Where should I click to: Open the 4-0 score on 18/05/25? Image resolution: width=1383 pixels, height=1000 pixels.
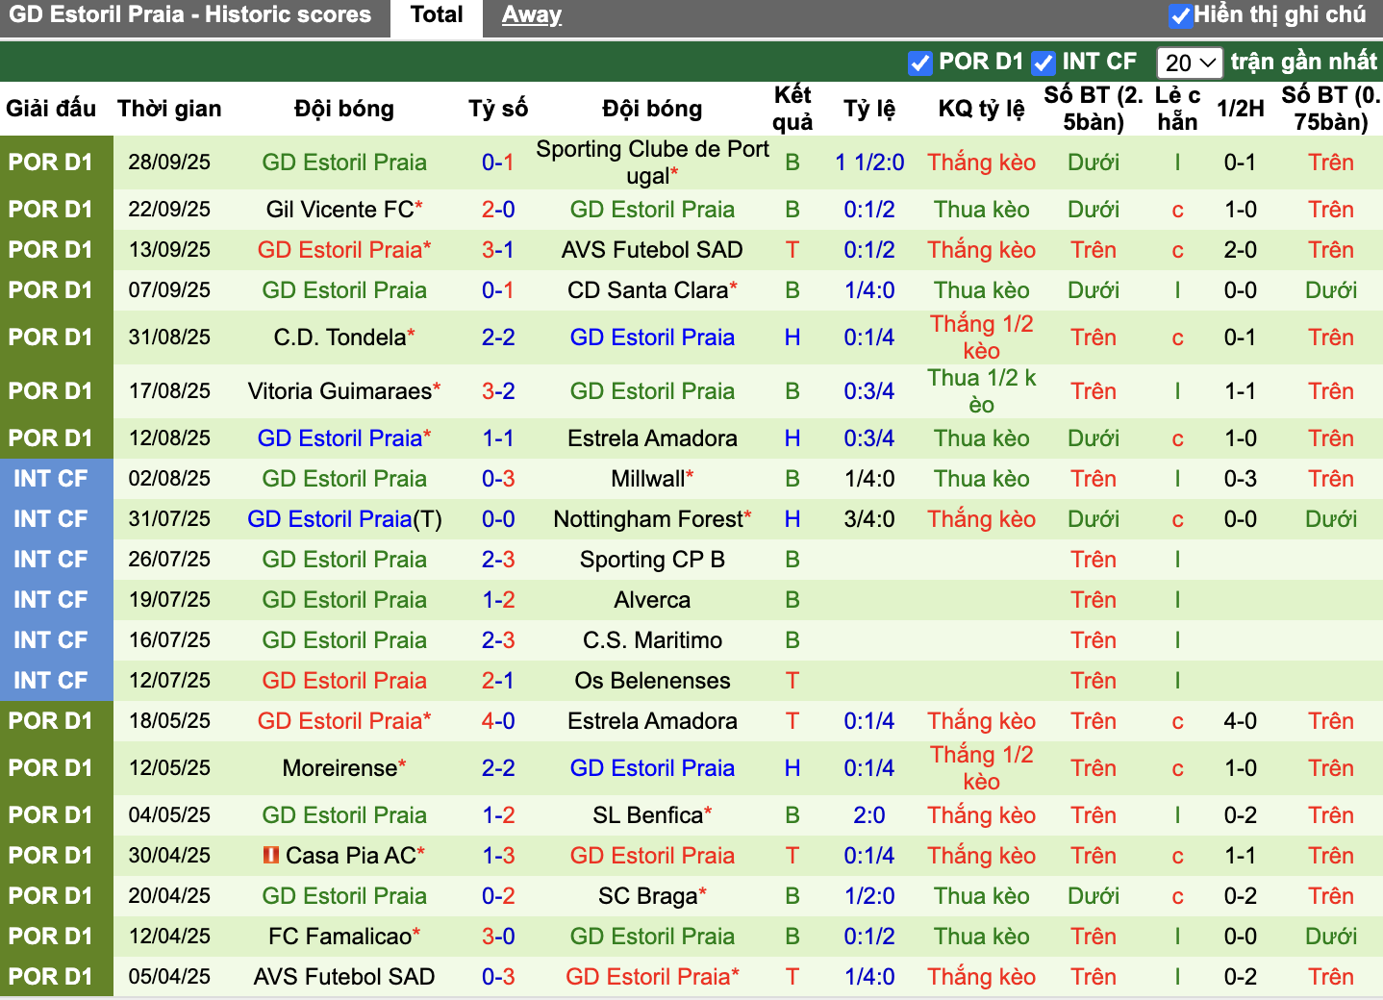[498, 721]
